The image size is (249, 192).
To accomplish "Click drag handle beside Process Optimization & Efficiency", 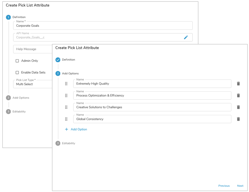I will point(66,95).
